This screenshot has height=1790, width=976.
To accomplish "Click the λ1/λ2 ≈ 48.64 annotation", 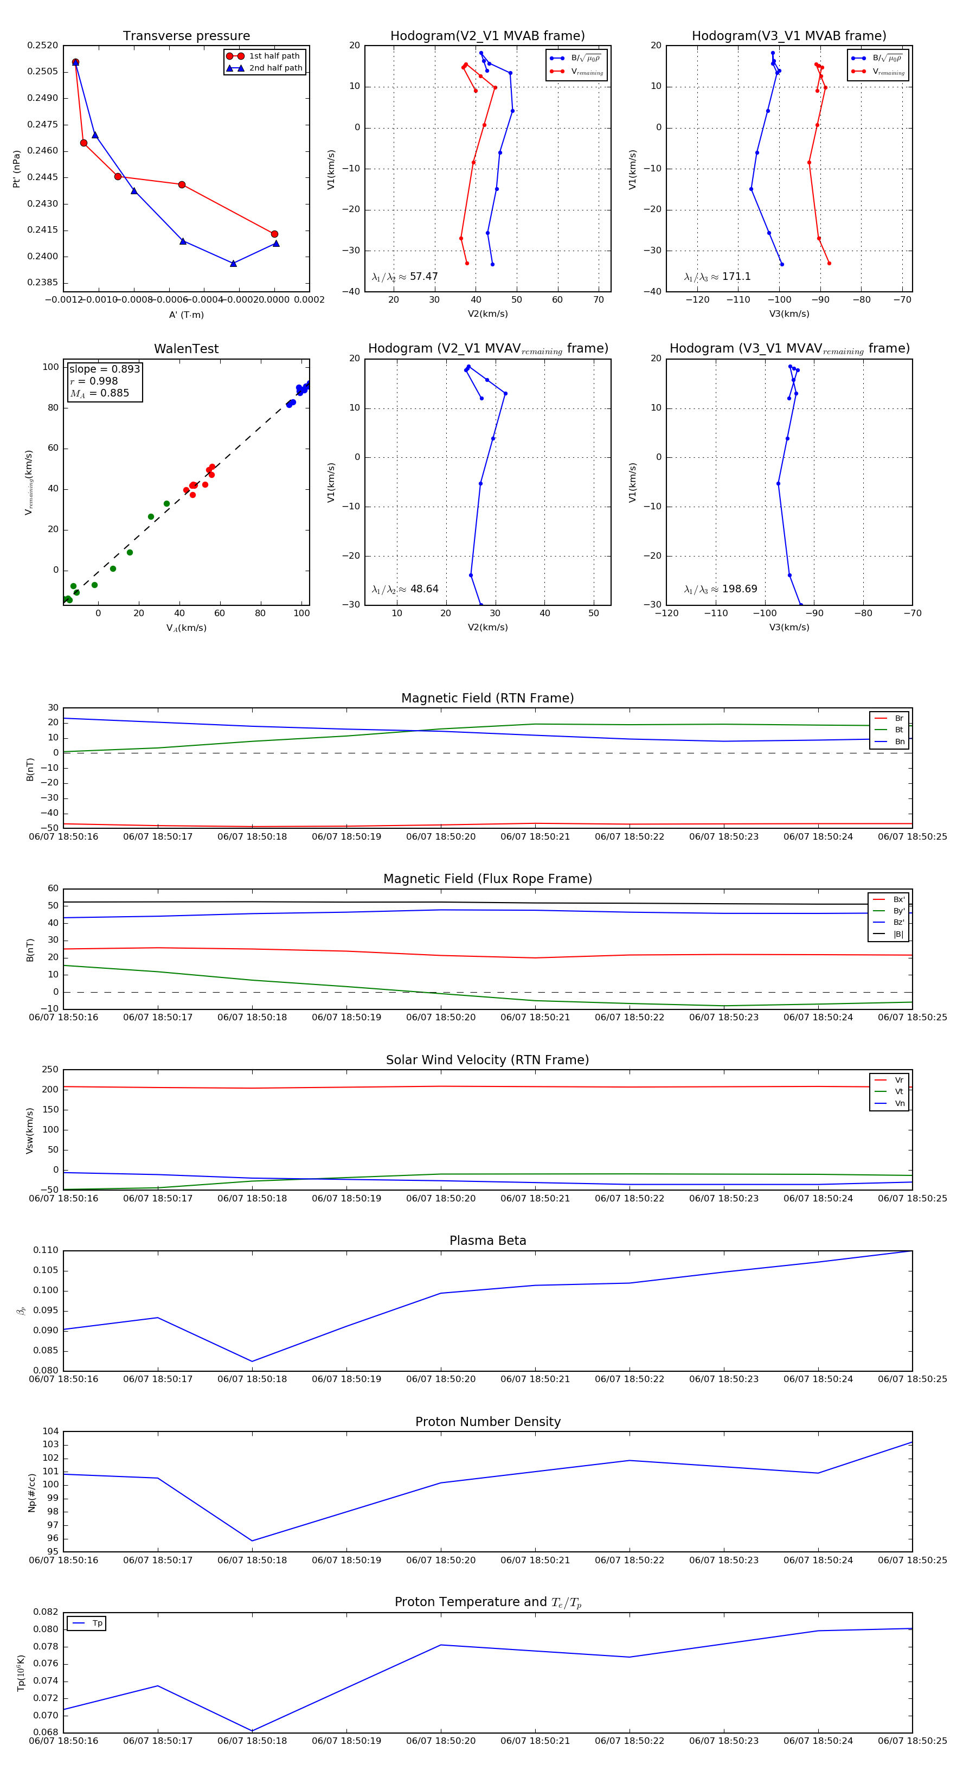I will (405, 589).
